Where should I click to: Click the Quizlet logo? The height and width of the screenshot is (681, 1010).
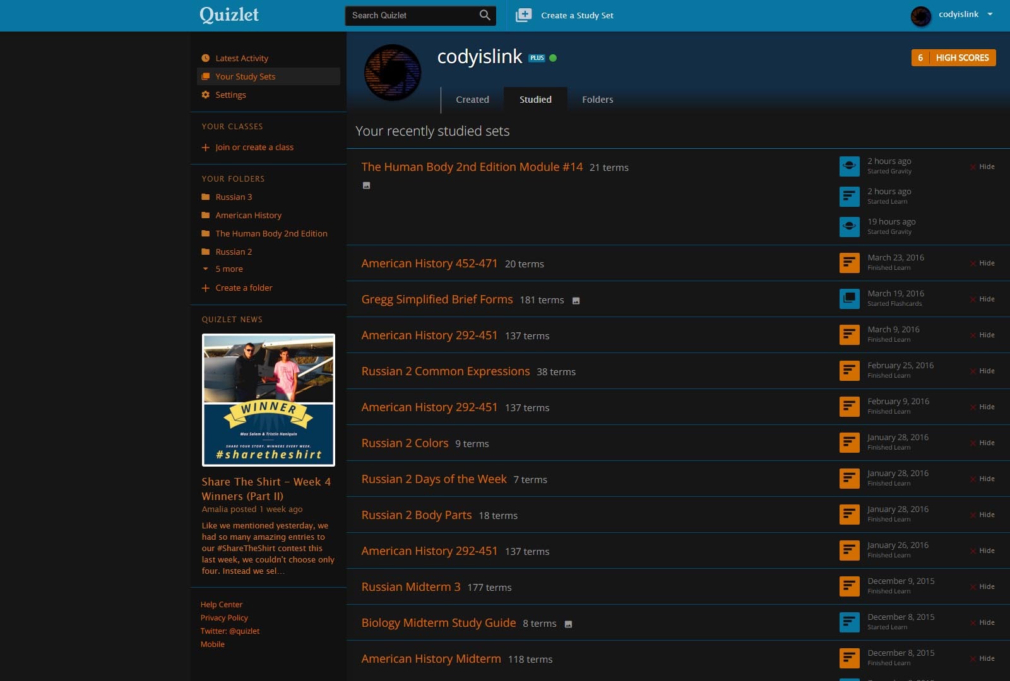[x=229, y=15]
